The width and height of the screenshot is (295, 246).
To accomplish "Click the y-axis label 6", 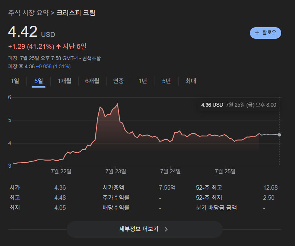I will click(x=10, y=97).
